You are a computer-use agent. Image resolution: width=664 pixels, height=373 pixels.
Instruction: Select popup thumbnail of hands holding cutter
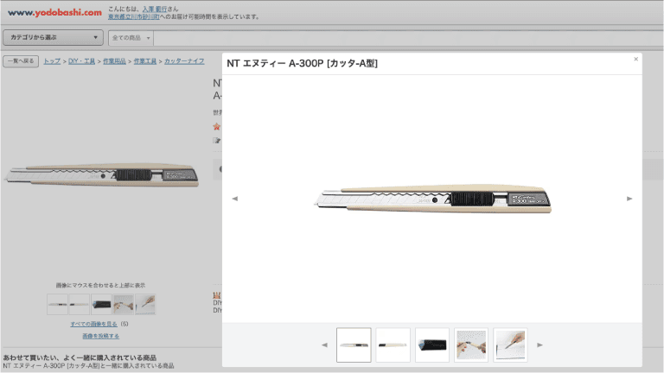[x=471, y=345]
